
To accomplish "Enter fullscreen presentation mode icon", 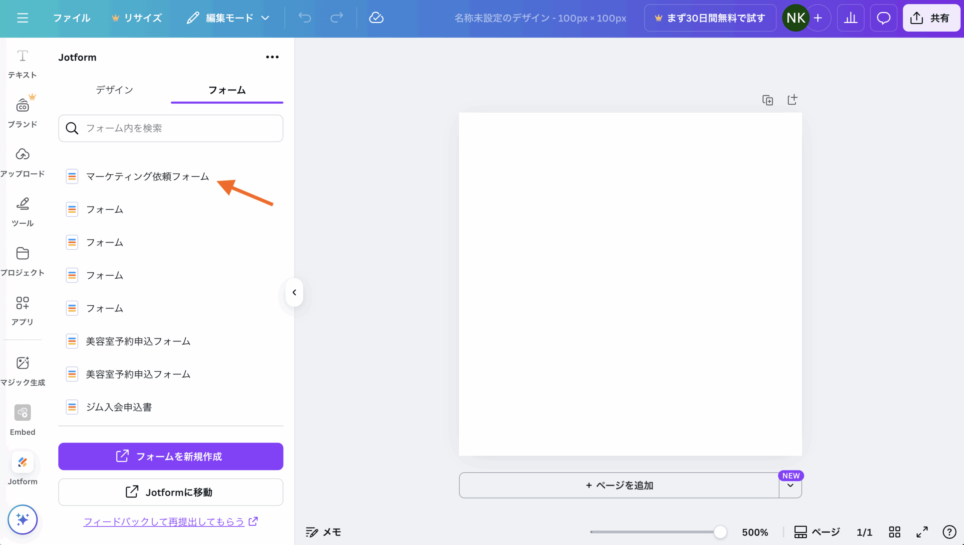I will click(x=922, y=532).
